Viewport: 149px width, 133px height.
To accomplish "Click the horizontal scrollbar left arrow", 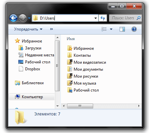I will click(x=64, y=106).
